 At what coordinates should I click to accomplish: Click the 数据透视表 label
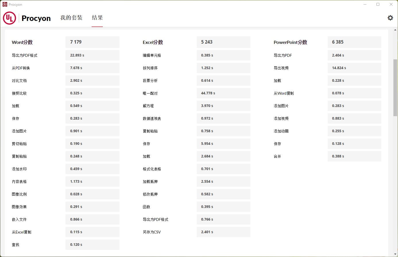(x=152, y=118)
